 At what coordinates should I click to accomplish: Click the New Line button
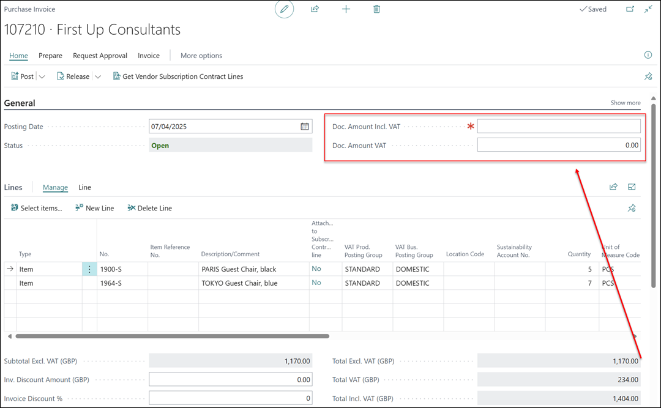(94, 208)
